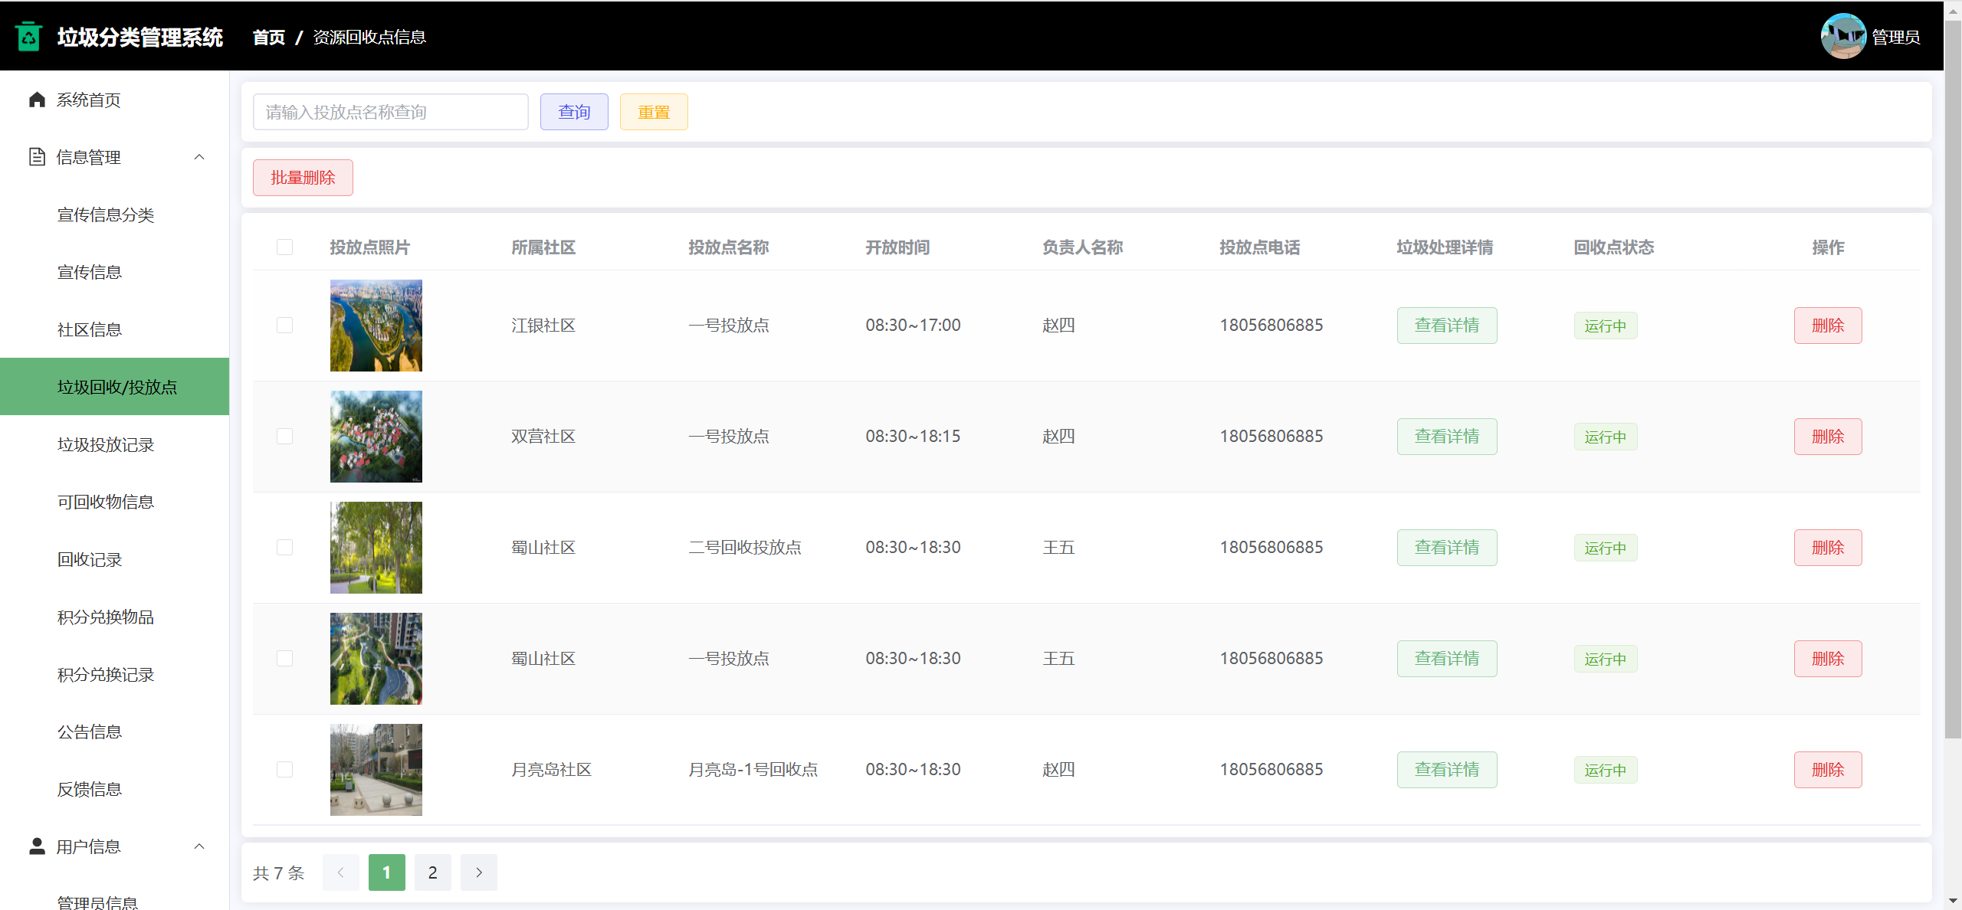Viewport: 1962px width, 910px height.
Task: Click the person icon beside 用户信息
Action: pos(37,846)
